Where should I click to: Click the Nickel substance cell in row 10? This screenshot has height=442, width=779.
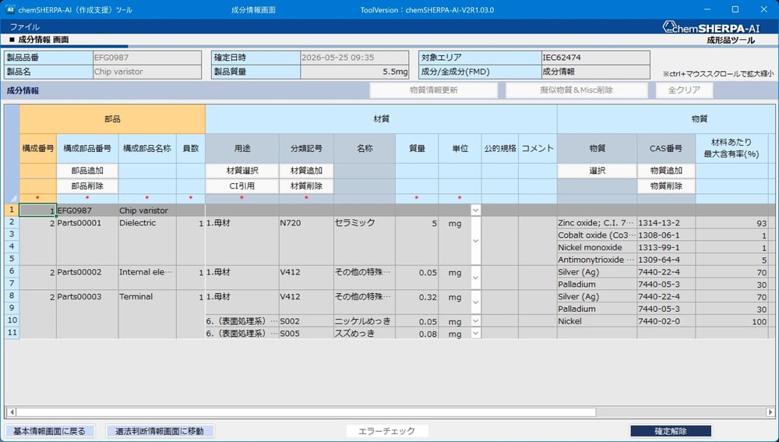click(x=597, y=321)
